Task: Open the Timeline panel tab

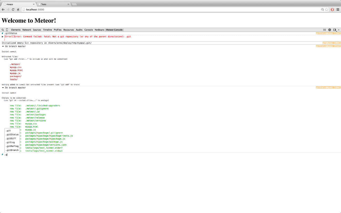Action: point(47,30)
